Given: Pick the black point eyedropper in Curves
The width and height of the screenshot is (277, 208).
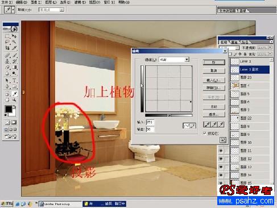Looking at the screenshot, I should [x=207, y=124].
